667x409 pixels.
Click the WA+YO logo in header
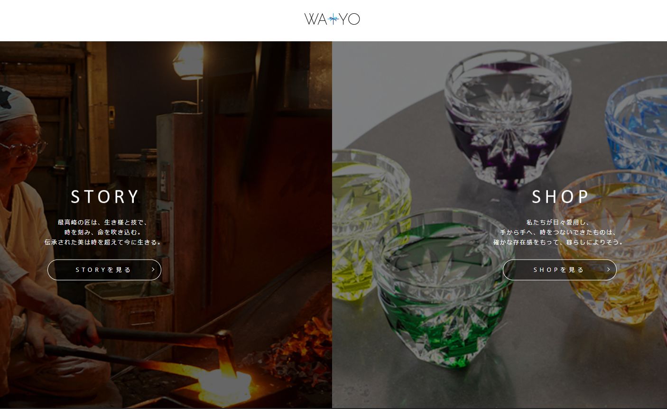tap(332, 19)
